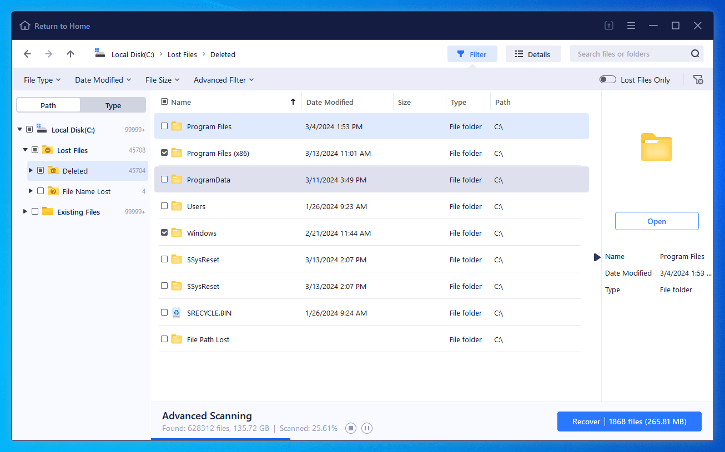725x452 pixels.
Task: Switch to the Type tab
Action: [113, 105]
